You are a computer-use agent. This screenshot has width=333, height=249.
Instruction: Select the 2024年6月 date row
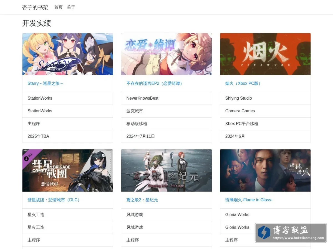tap(265, 136)
